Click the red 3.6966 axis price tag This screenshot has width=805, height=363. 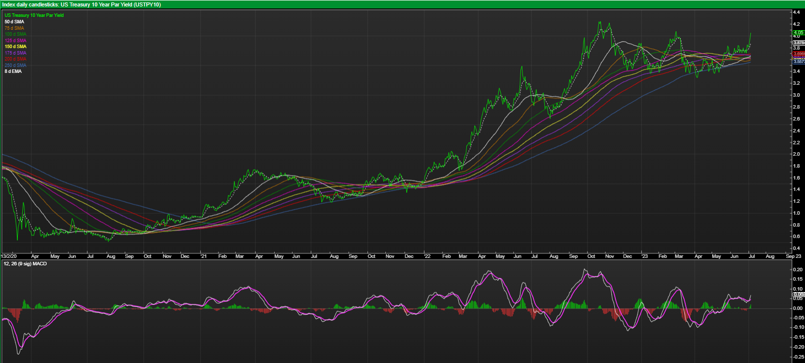(799, 54)
